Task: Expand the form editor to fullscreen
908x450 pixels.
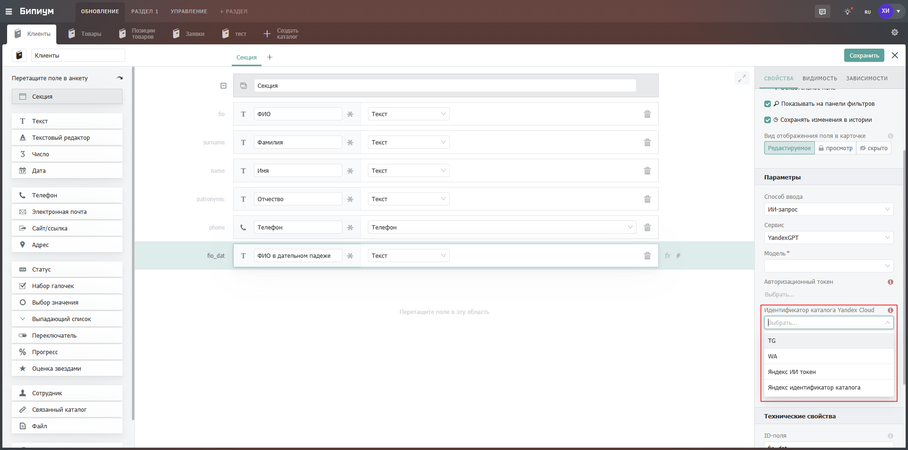Action: click(x=742, y=78)
